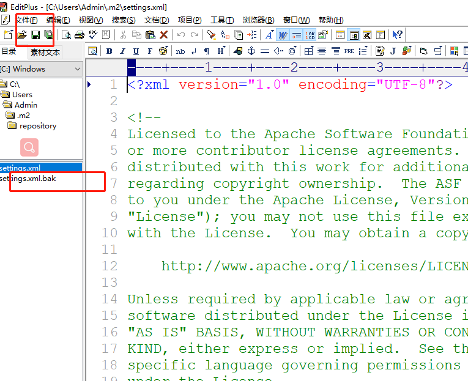Open the [C:] Windows drive dropdown
468x381 pixels.
tap(41, 69)
